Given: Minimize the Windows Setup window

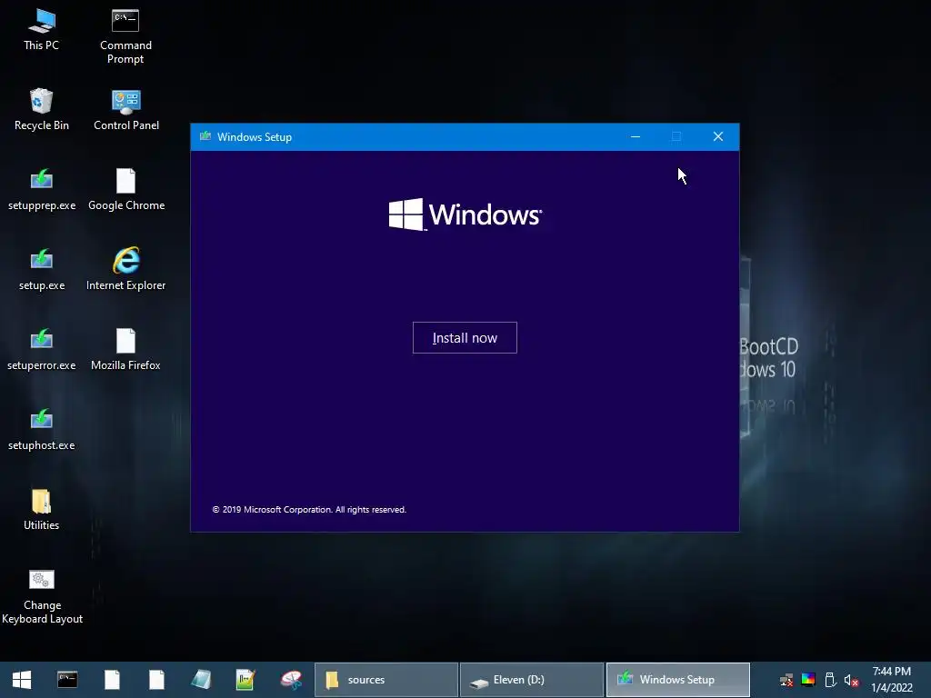Looking at the screenshot, I should (636, 136).
